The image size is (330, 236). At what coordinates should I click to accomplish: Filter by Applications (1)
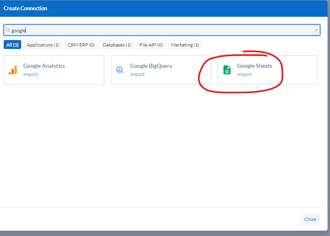pos(43,45)
